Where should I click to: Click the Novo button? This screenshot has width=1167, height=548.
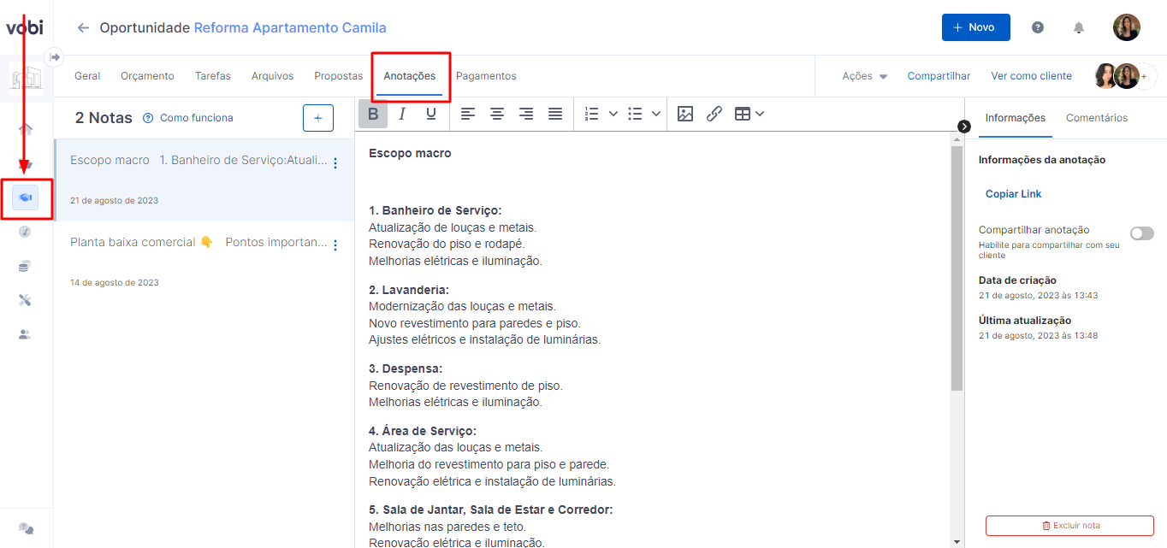pos(976,27)
